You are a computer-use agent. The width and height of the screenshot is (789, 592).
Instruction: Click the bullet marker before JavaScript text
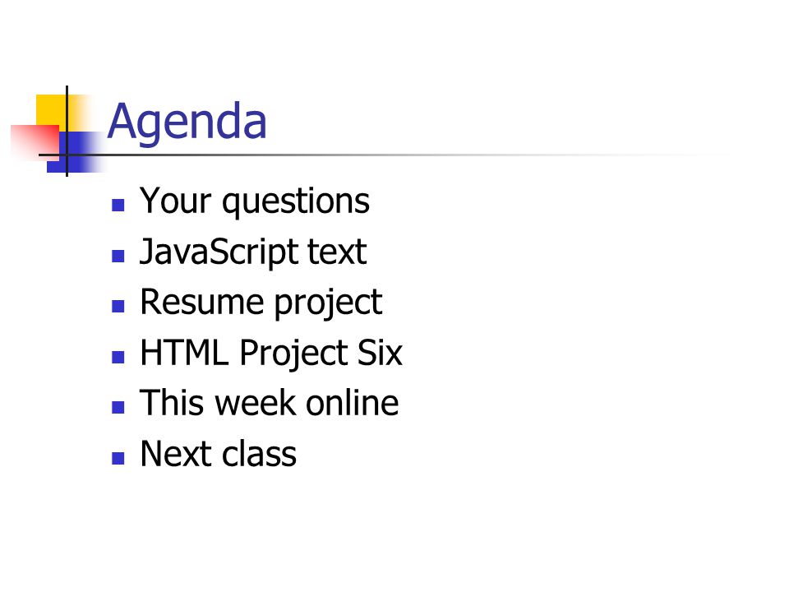click(x=118, y=257)
